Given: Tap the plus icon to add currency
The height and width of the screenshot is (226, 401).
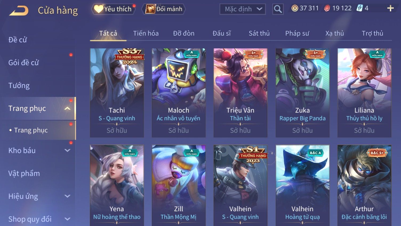Looking at the screenshot, I should coord(390,8).
